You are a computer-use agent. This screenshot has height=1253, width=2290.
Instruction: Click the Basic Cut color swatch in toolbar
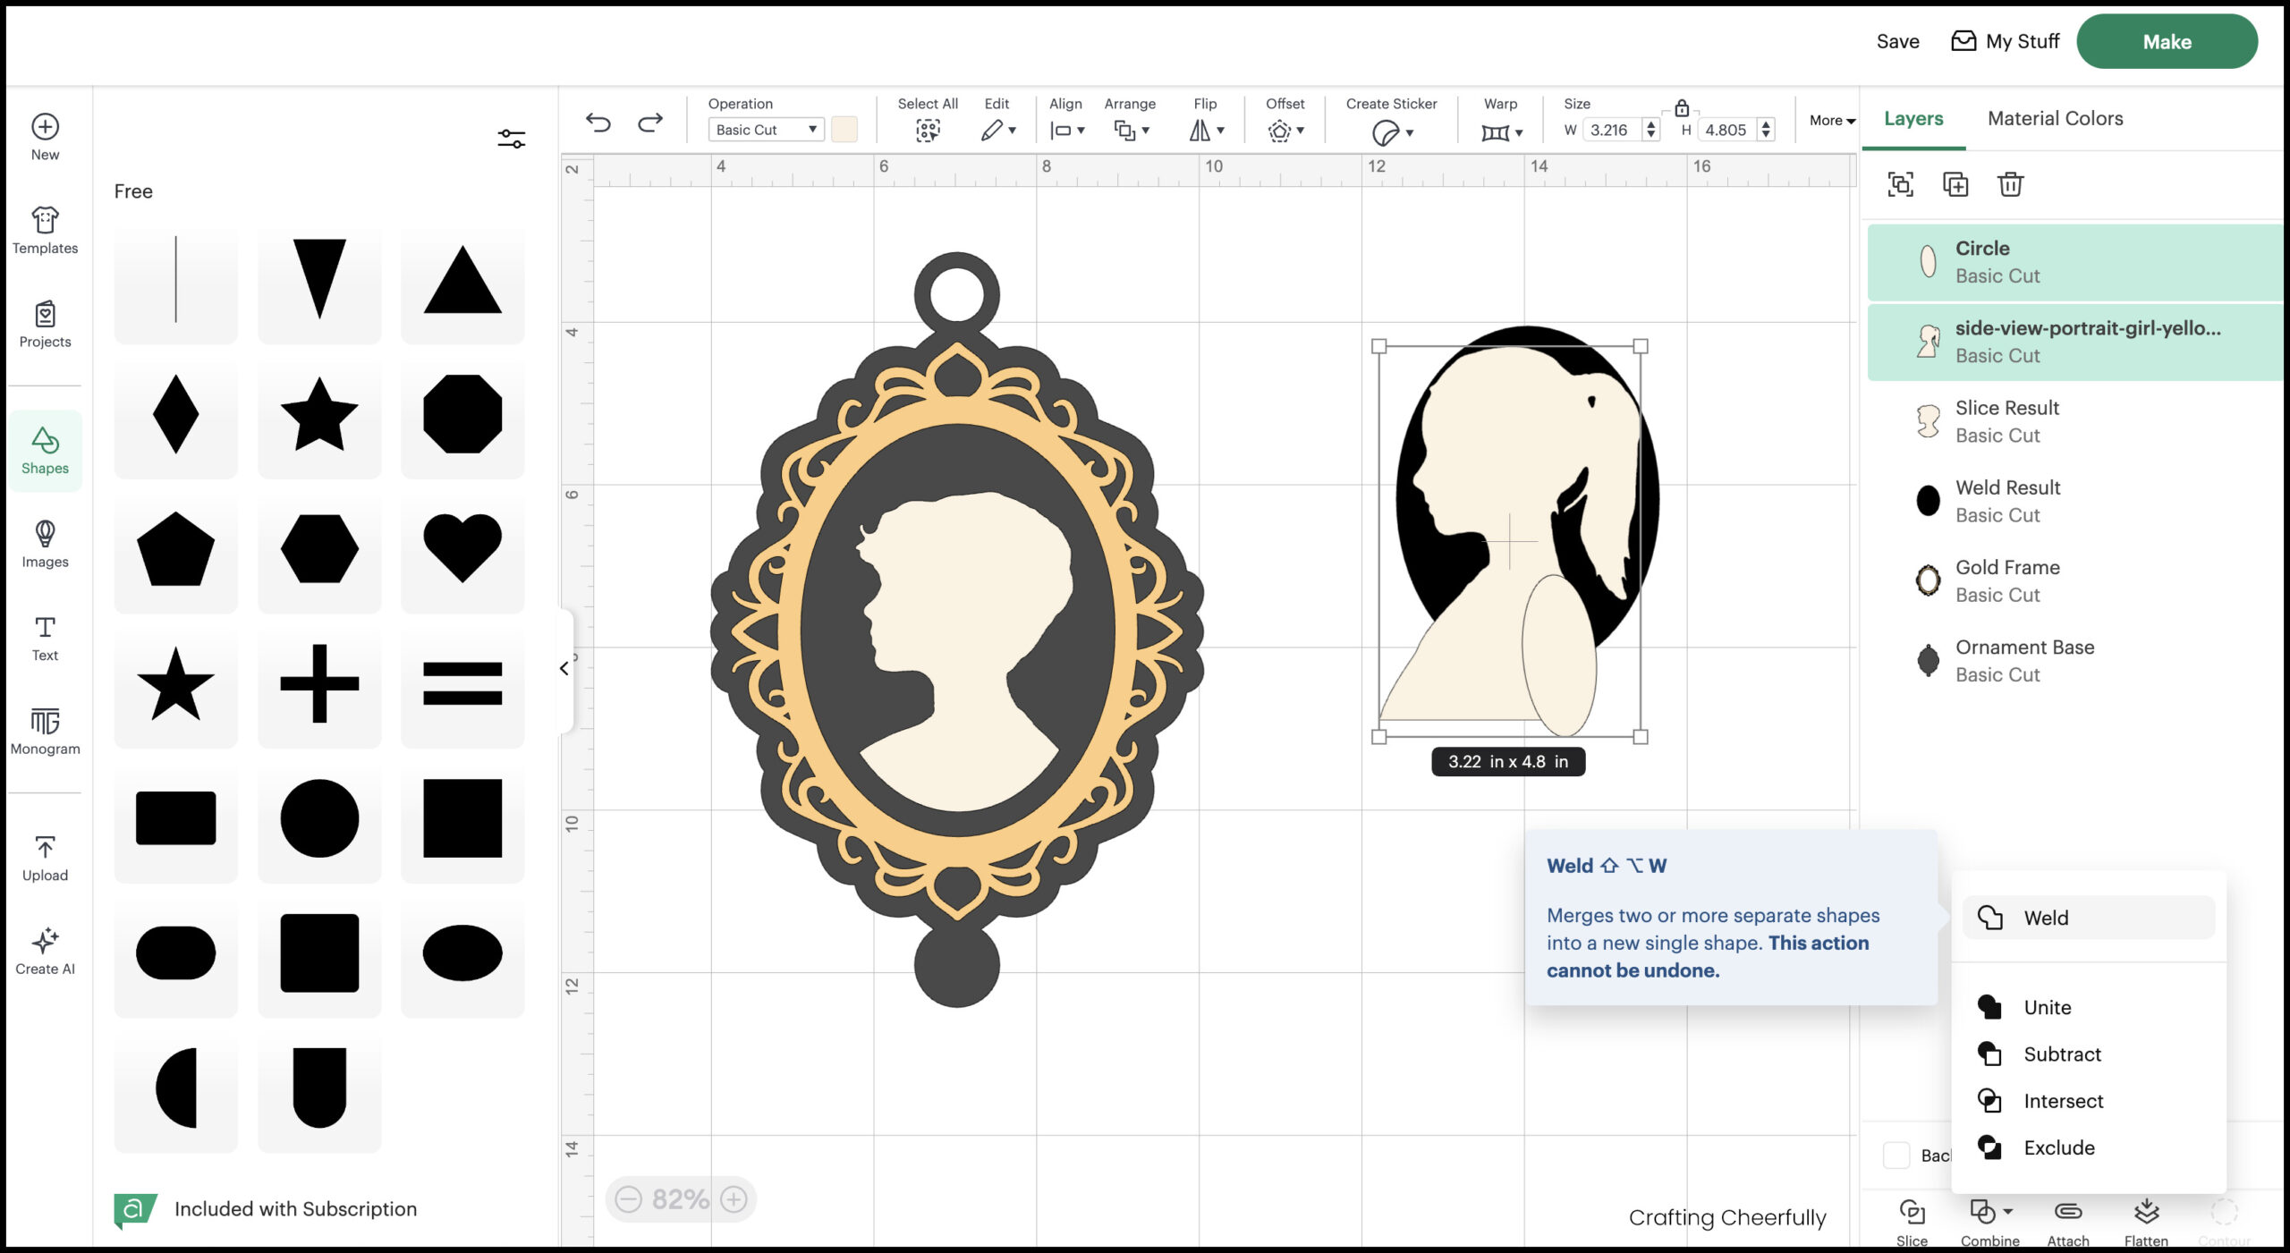point(844,129)
